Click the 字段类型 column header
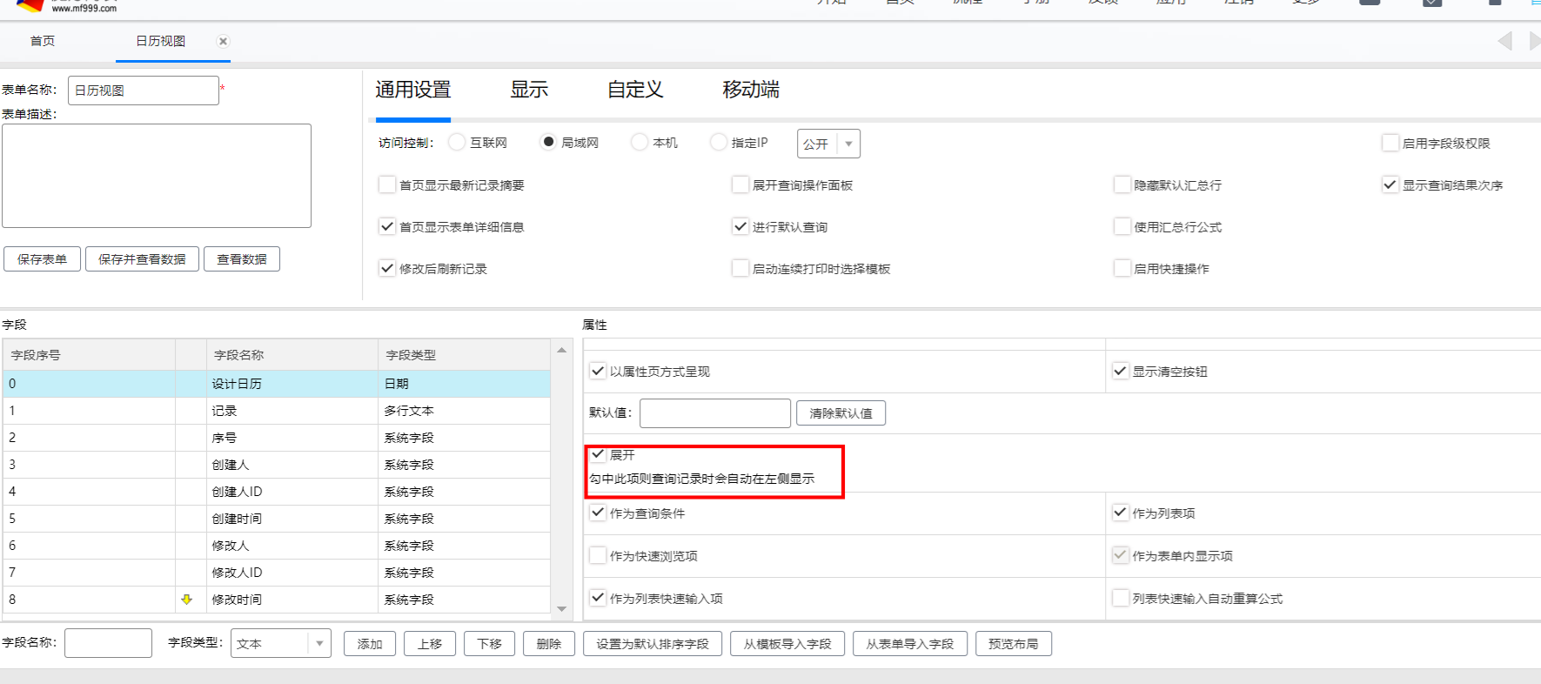Image resolution: width=1541 pixels, height=684 pixels. coord(464,355)
